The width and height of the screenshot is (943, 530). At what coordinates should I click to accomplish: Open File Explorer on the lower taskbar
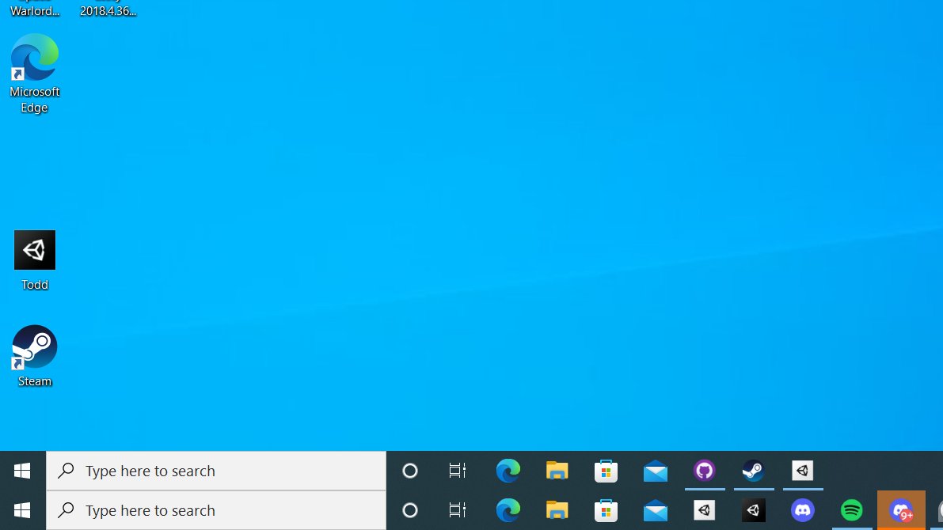[x=557, y=510]
